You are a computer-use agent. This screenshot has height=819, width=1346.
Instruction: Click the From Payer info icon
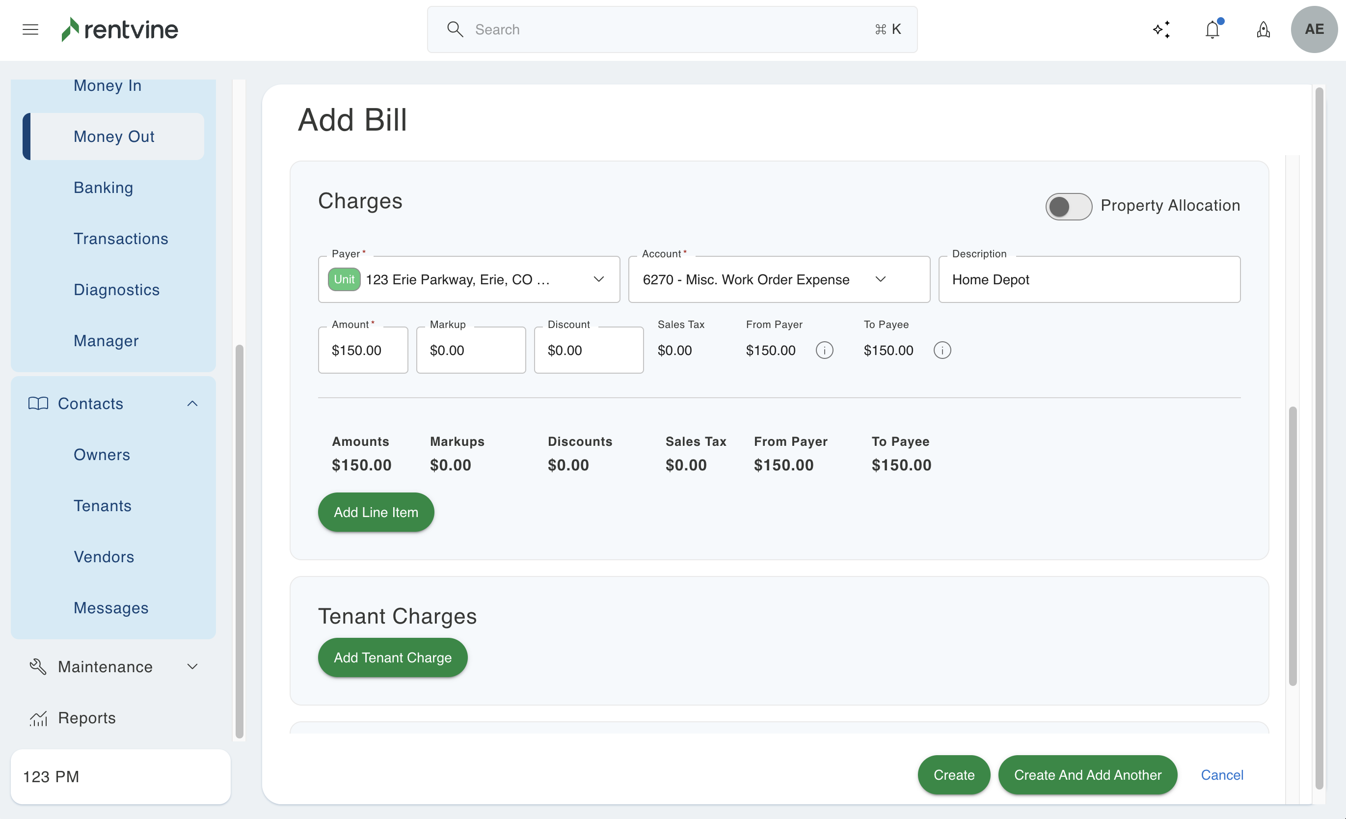tap(824, 350)
